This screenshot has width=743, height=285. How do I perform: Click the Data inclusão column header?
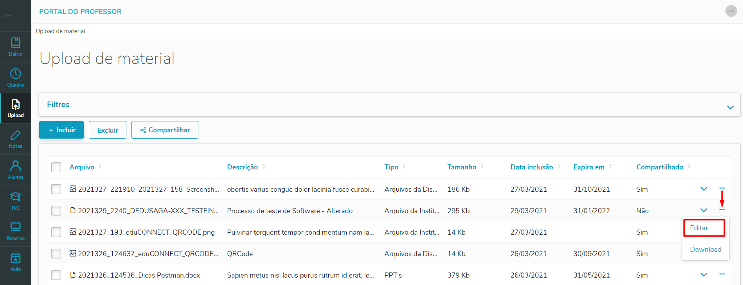coord(531,167)
